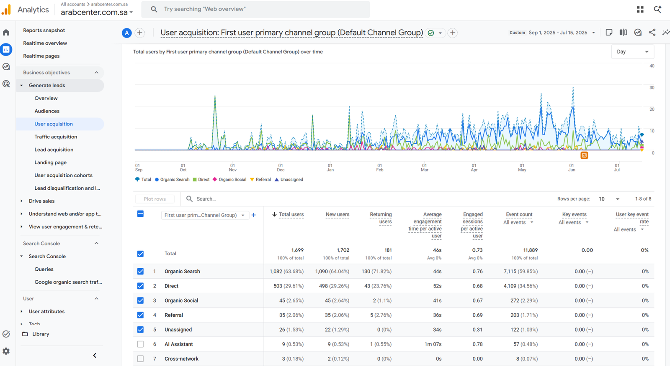Open the arabcenter.com.sa property selector
The width and height of the screenshot is (670, 366).
(97, 13)
